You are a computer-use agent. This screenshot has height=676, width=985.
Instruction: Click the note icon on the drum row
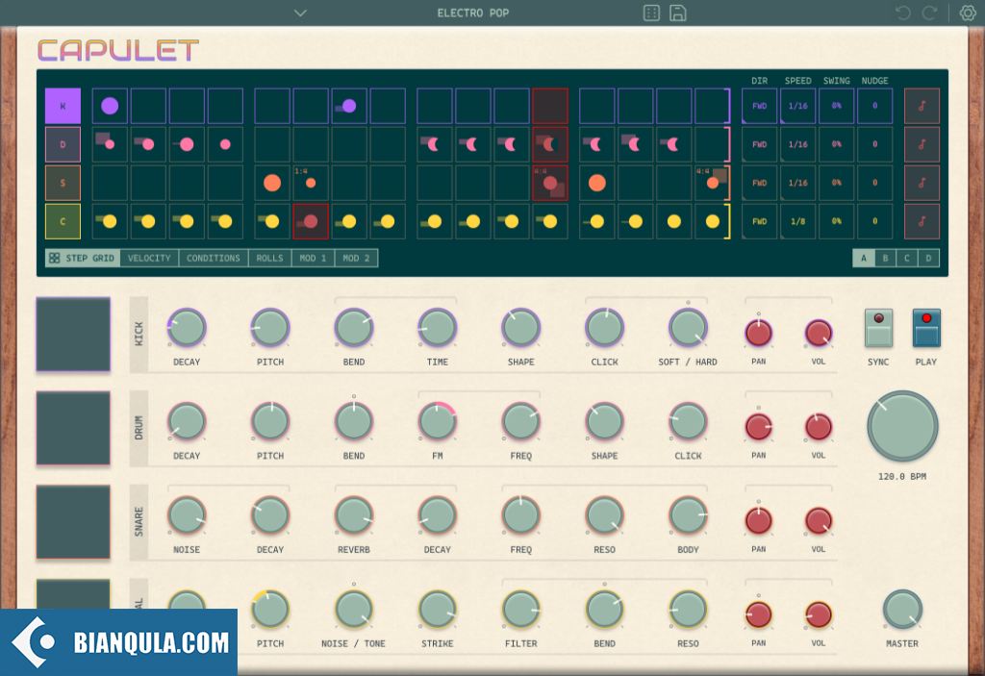pyautogui.click(x=922, y=144)
